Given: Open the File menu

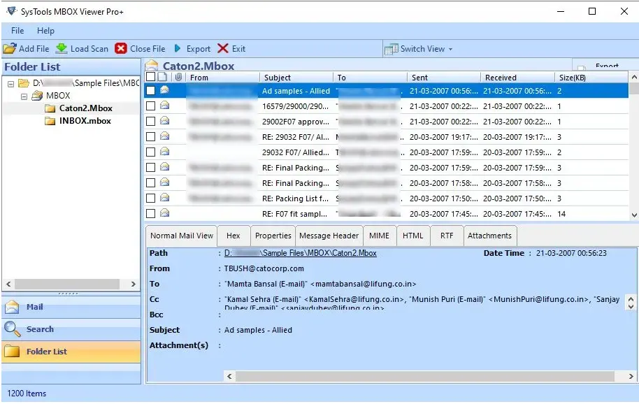Looking at the screenshot, I should click(17, 31).
